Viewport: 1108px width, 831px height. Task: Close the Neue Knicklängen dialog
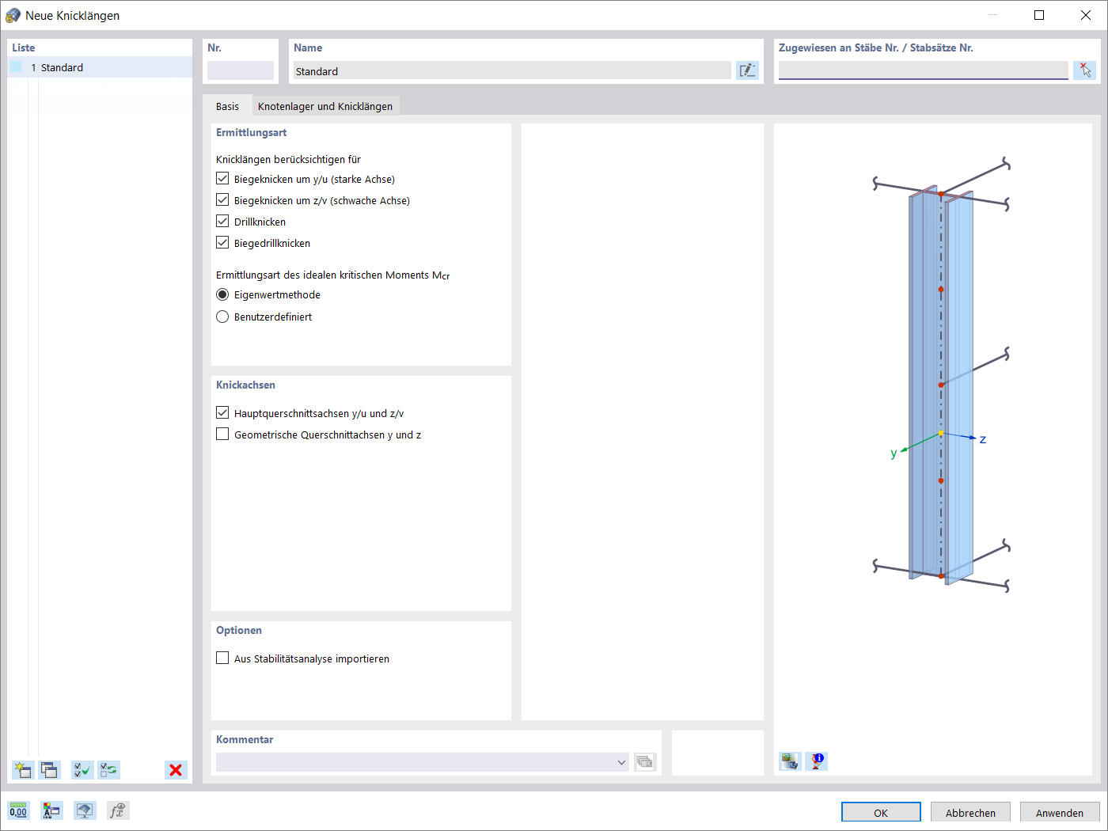tap(1086, 15)
